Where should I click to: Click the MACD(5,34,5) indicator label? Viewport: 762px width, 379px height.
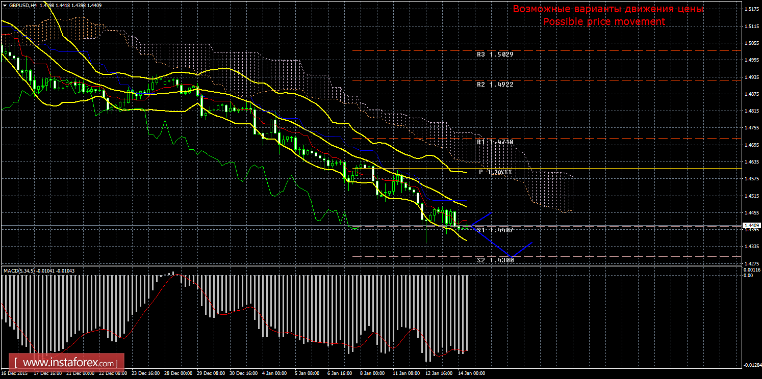pyautogui.click(x=38, y=270)
